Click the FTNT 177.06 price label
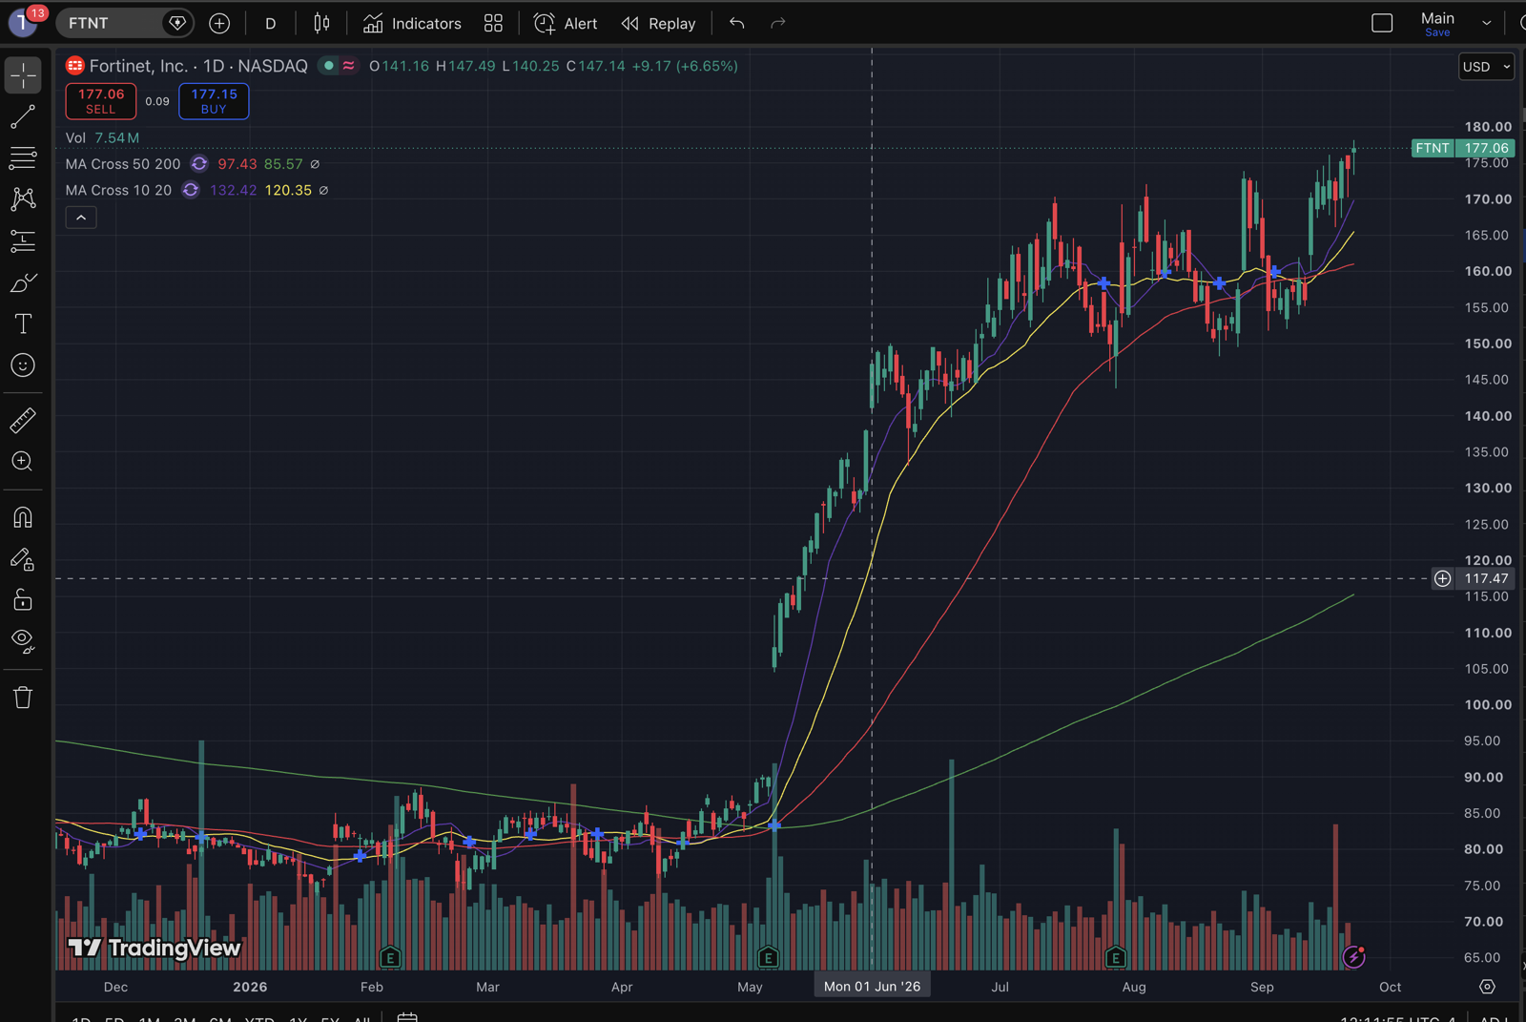 point(1463,148)
